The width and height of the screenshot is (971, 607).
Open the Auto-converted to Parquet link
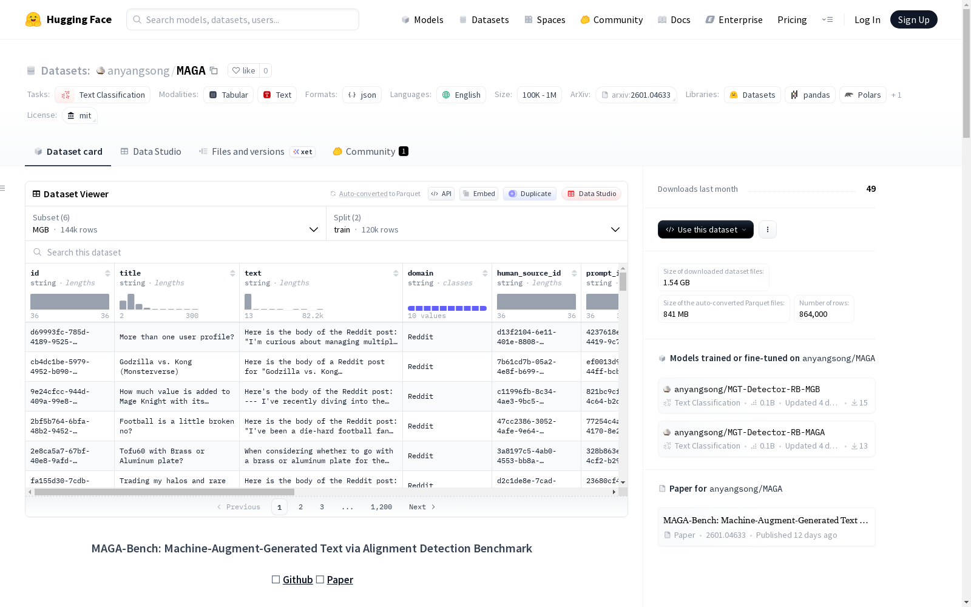pos(364,194)
